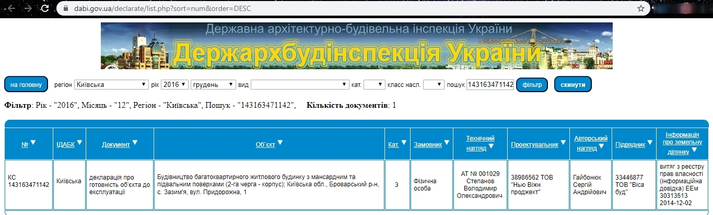Sort by the 'ІДАБК' column header link
Screen dimensions: 713x215
click(x=65, y=145)
